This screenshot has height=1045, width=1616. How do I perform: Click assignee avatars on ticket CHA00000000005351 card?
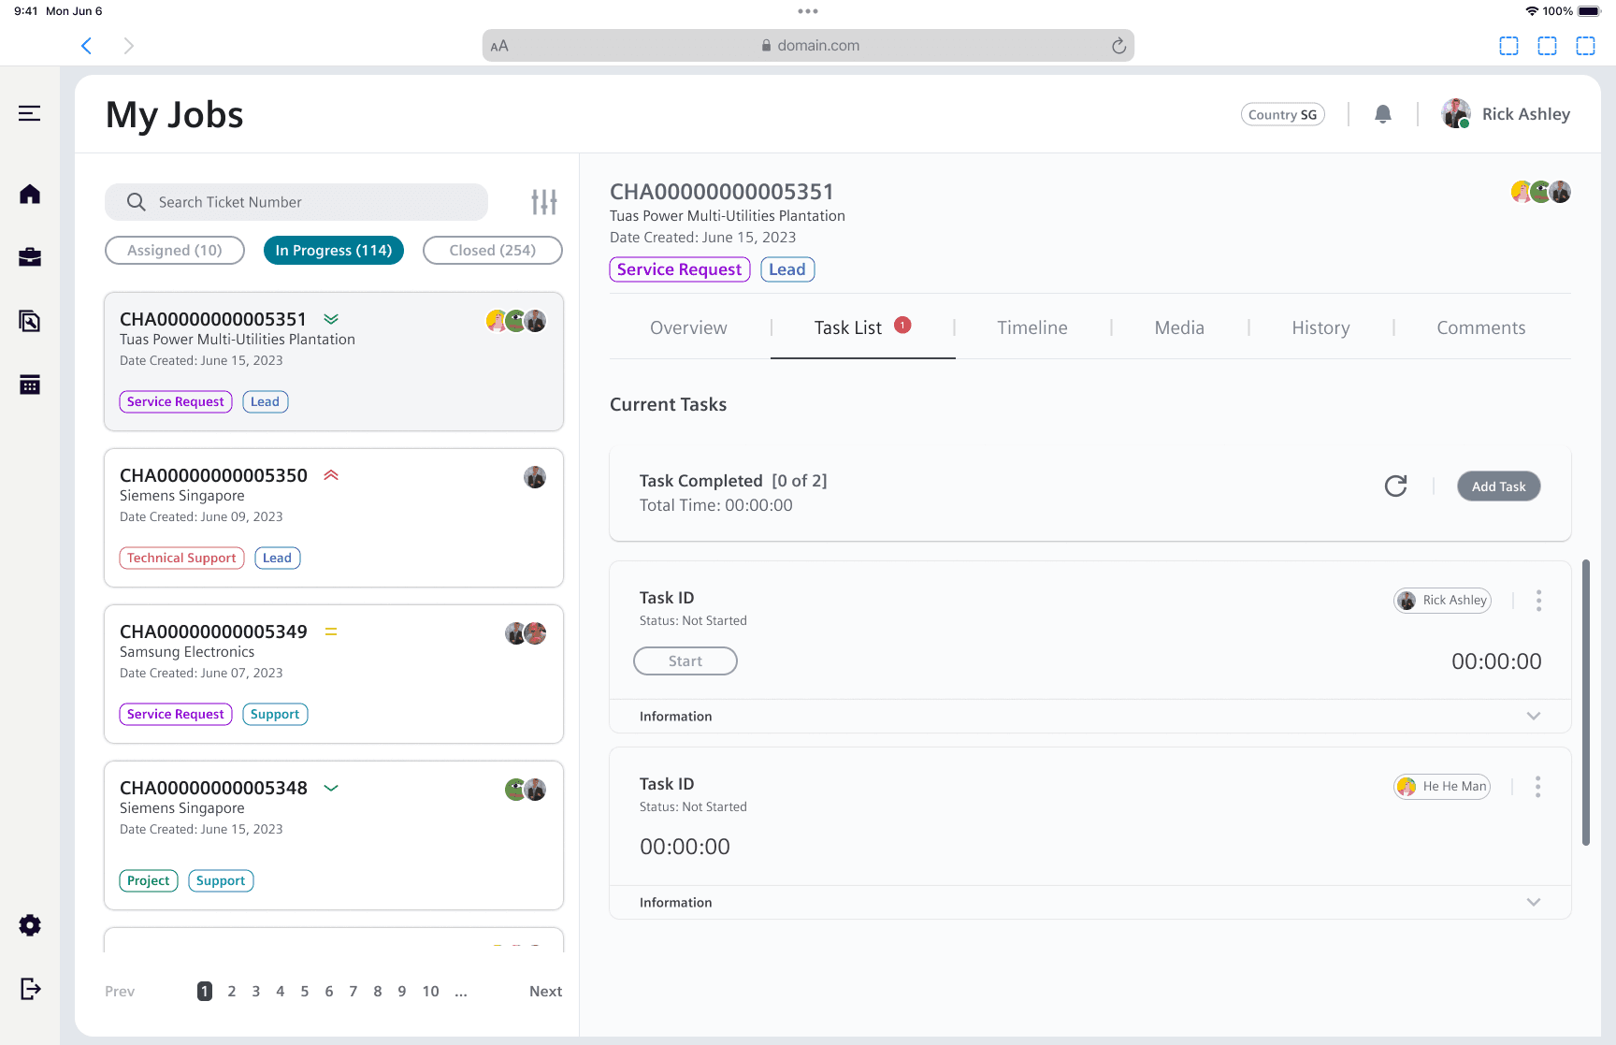point(516,321)
